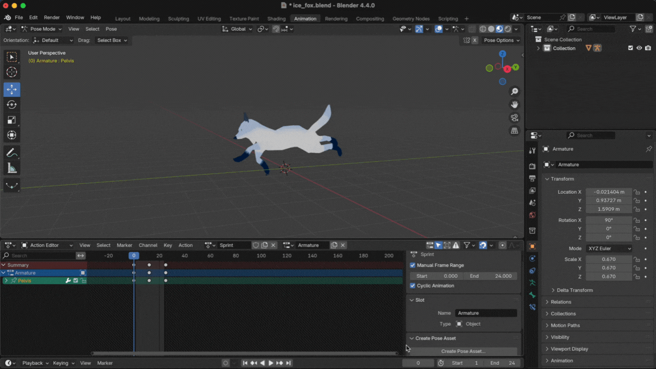Uncheck Manual Frame Range
This screenshot has width=656, height=369.
click(413, 265)
